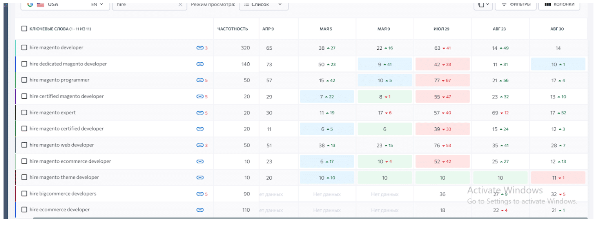Select all keywords via Ключевые слова checkbox
The image size is (595, 225).
[x=24, y=29]
